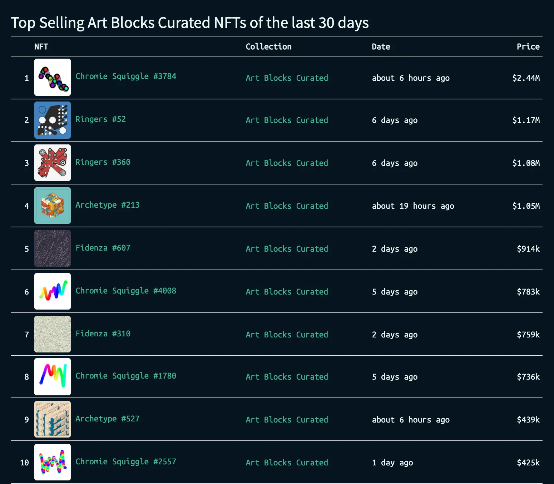Click the Chromie Squiggle #3784 thumbnail image
The height and width of the screenshot is (484, 554).
tap(53, 77)
